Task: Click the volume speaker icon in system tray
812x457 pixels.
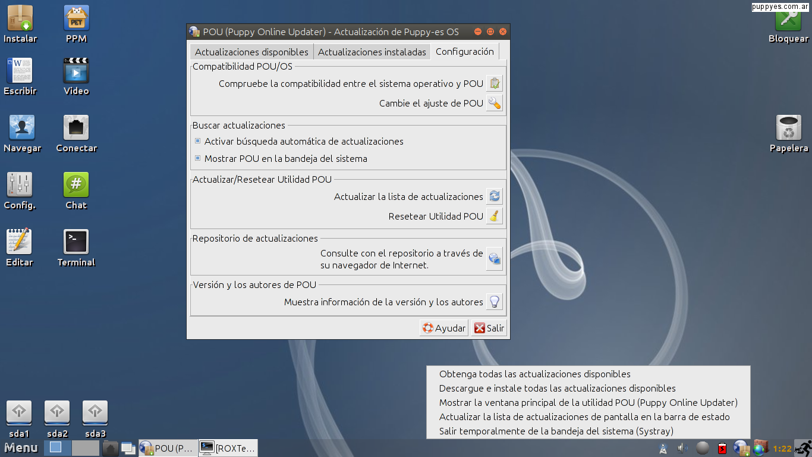Action: [682, 448]
